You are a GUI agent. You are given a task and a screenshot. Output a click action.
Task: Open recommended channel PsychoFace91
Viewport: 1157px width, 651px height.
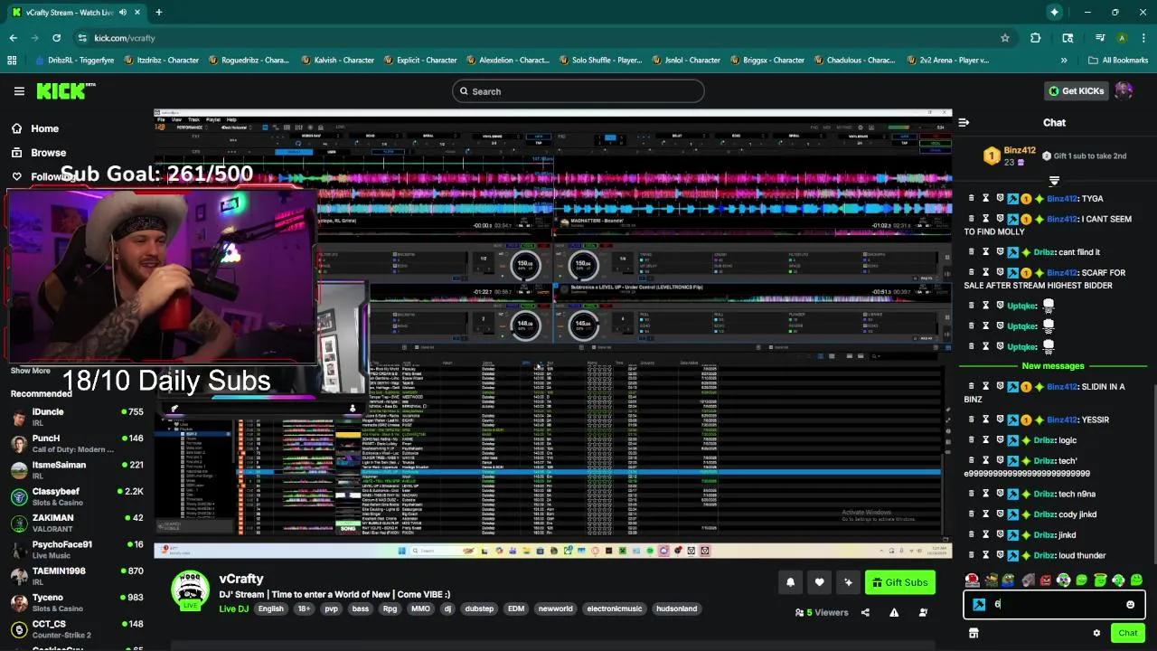[77, 550]
